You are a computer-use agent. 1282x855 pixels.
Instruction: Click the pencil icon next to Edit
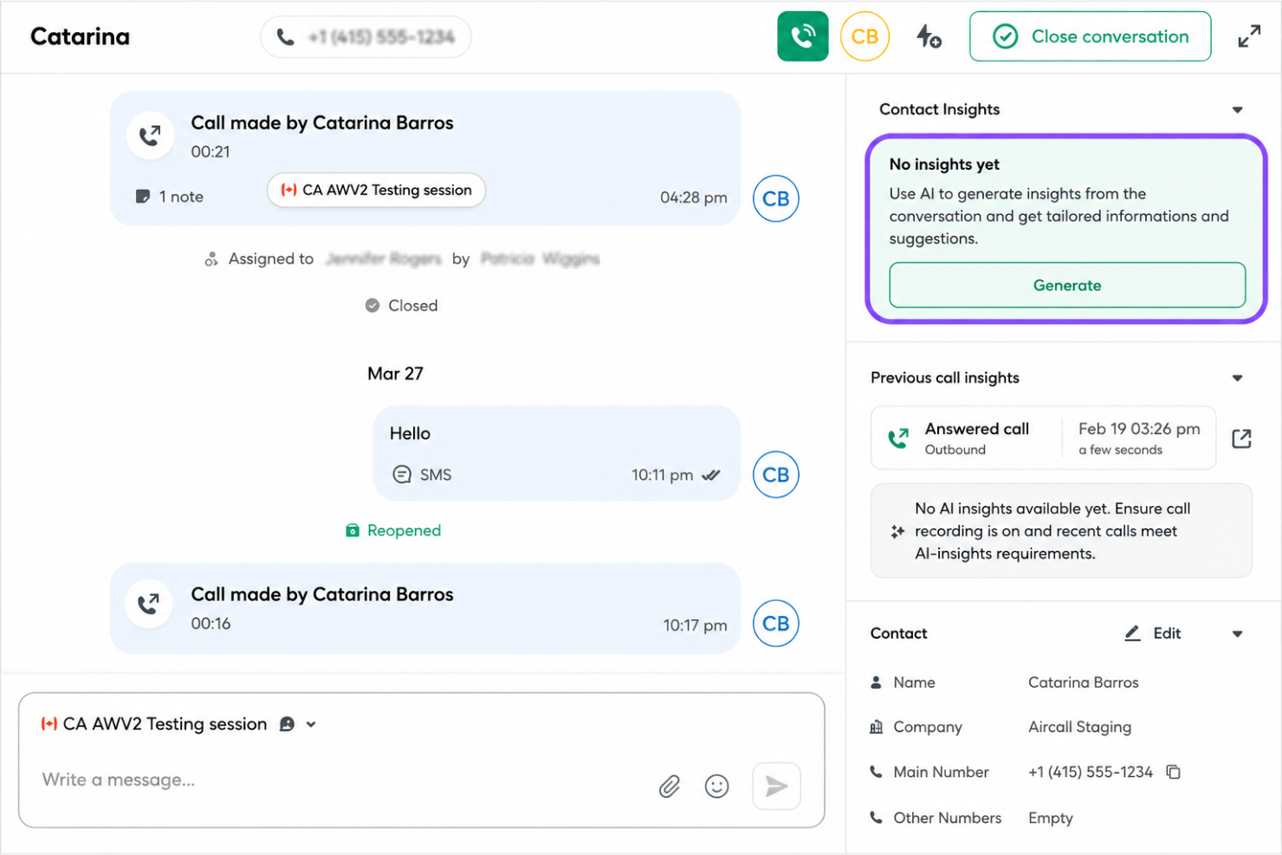point(1132,633)
